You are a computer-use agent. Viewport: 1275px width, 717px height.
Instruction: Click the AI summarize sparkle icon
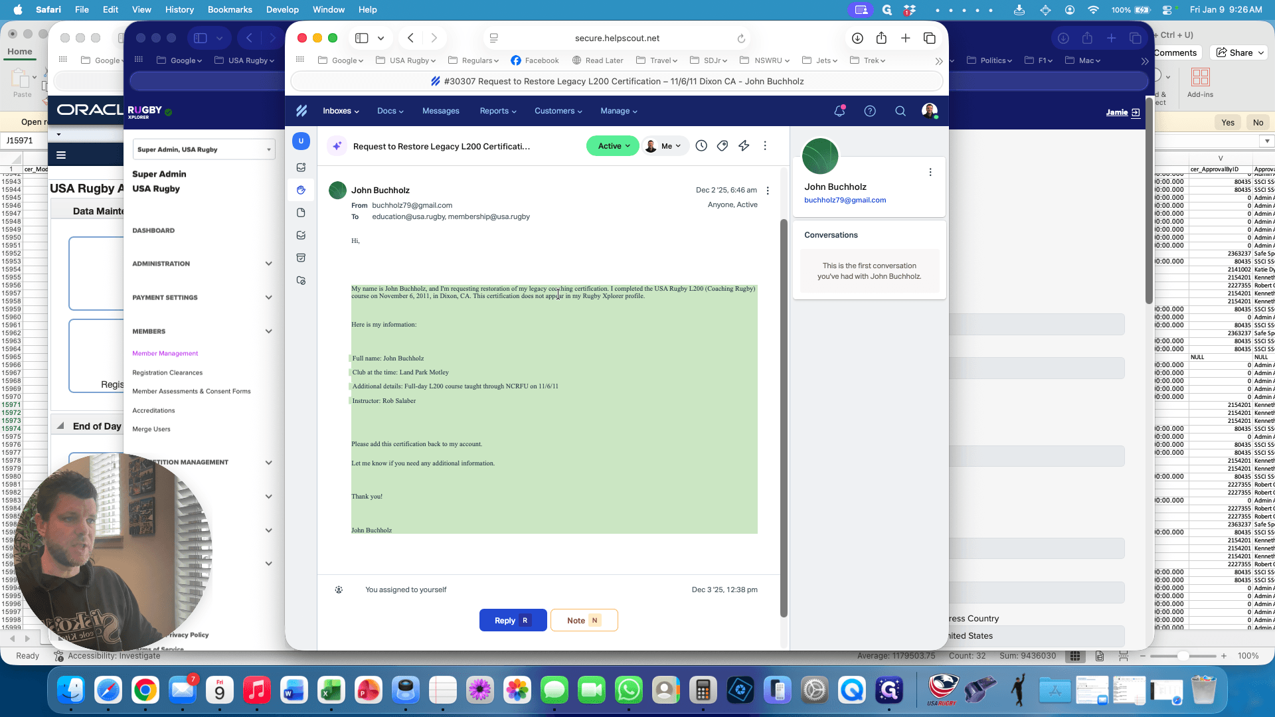pyautogui.click(x=337, y=146)
